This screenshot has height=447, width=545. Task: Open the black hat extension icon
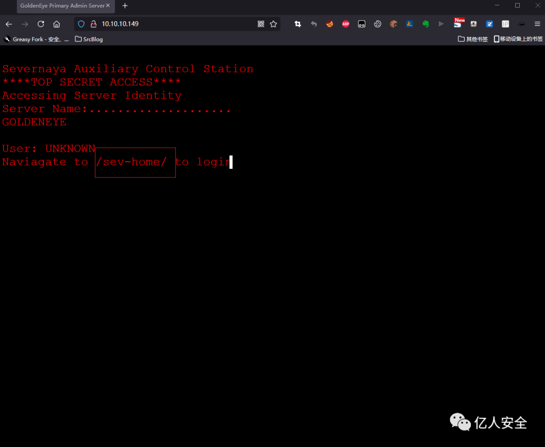point(521,24)
